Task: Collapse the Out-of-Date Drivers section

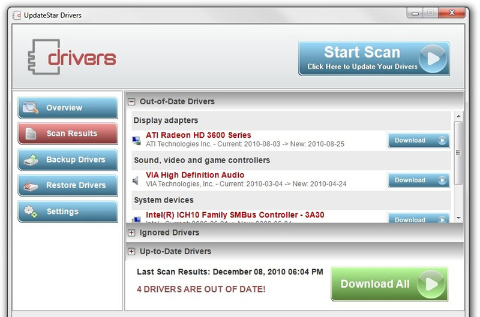Action: pyautogui.click(x=131, y=101)
